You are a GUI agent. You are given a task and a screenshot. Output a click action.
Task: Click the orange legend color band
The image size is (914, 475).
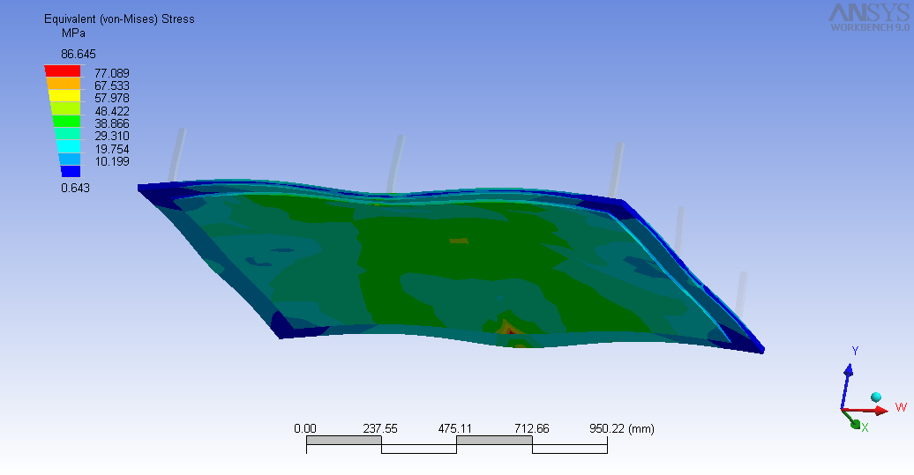pos(63,84)
